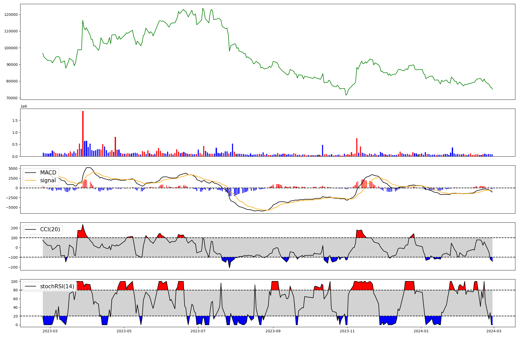Click the −5000 MACD axis tick label

12,207
